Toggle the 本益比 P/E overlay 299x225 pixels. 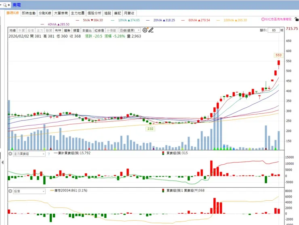pyautogui.click(x=87, y=31)
